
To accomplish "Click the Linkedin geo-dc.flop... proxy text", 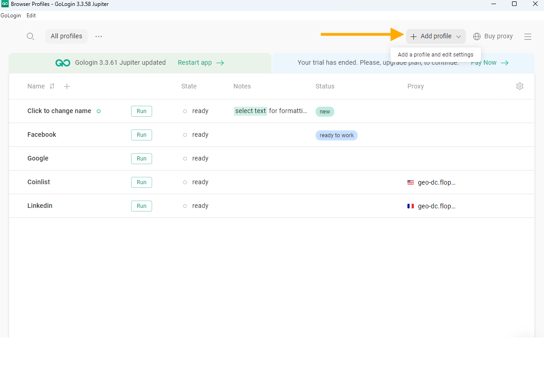I will click(x=437, y=206).
